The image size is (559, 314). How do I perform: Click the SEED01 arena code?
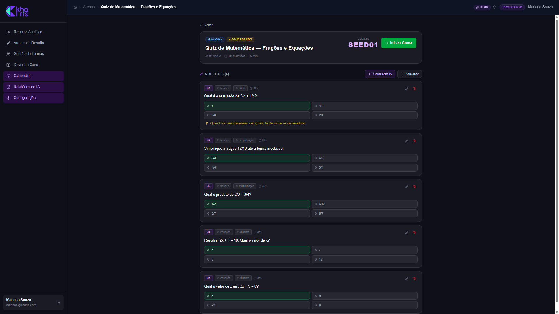tap(363, 45)
